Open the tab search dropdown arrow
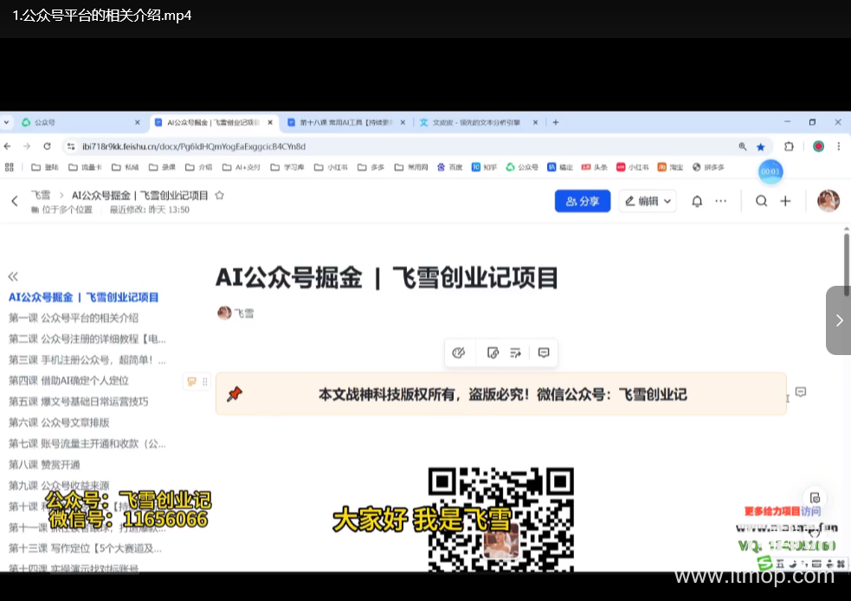The width and height of the screenshot is (851, 601). (6, 123)
